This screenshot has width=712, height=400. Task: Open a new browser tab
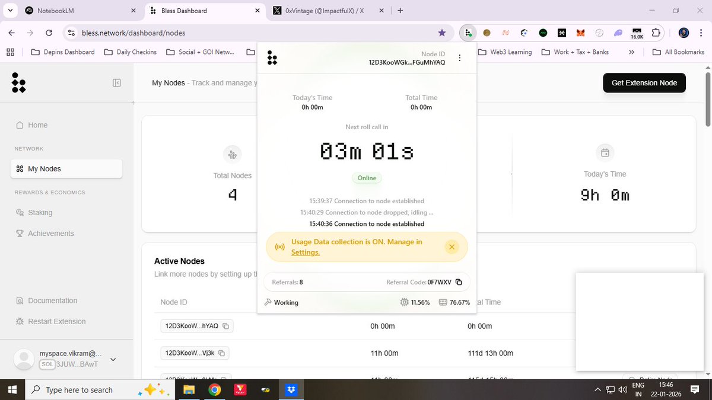tap(401, 11)
